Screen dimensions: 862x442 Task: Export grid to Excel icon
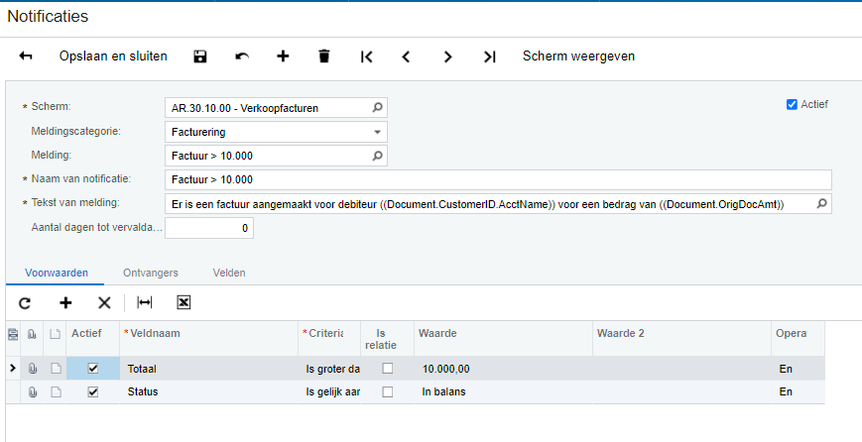[184, 302]
